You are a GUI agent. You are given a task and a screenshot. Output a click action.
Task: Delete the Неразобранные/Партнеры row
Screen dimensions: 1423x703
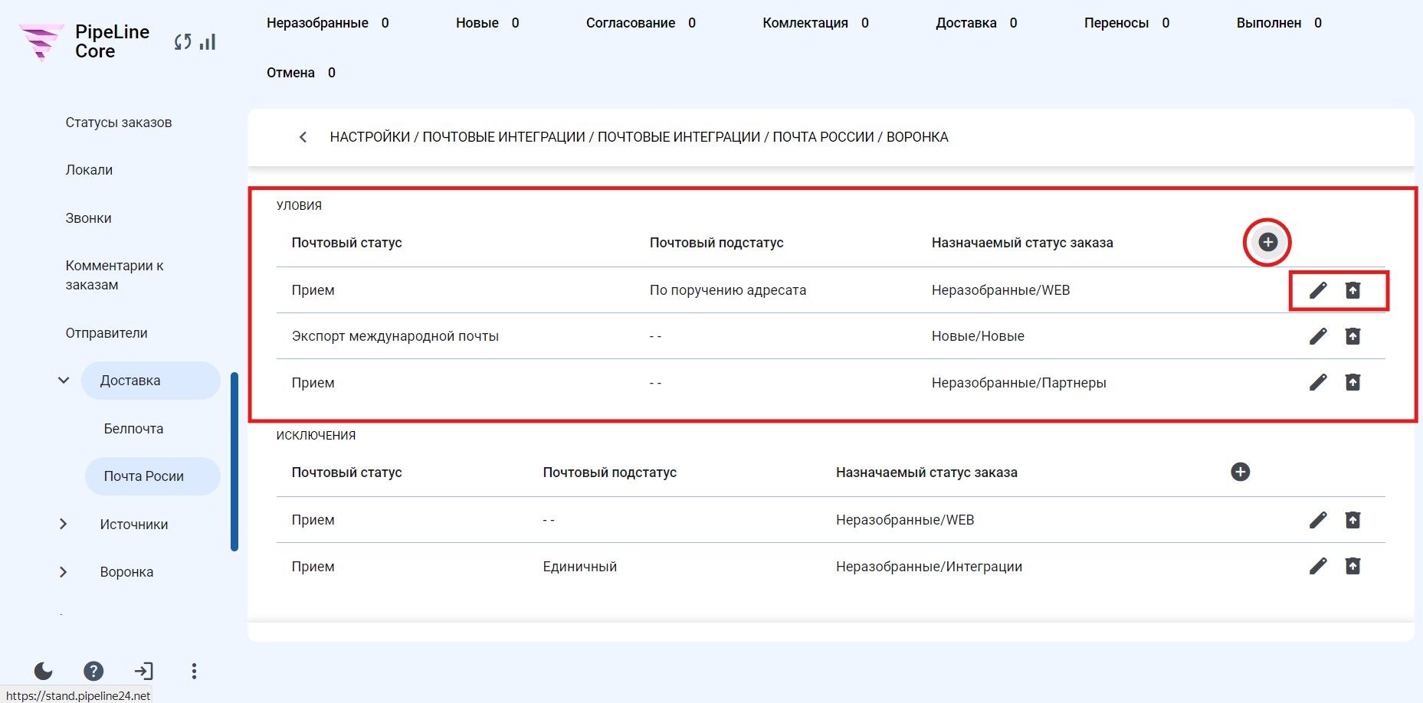point(1353,382)
